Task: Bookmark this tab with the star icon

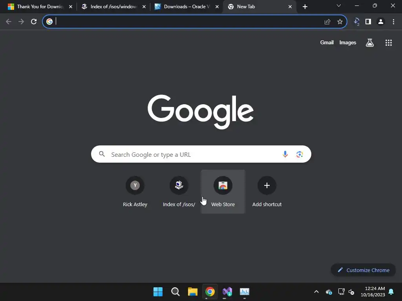Action: point(340,22)
